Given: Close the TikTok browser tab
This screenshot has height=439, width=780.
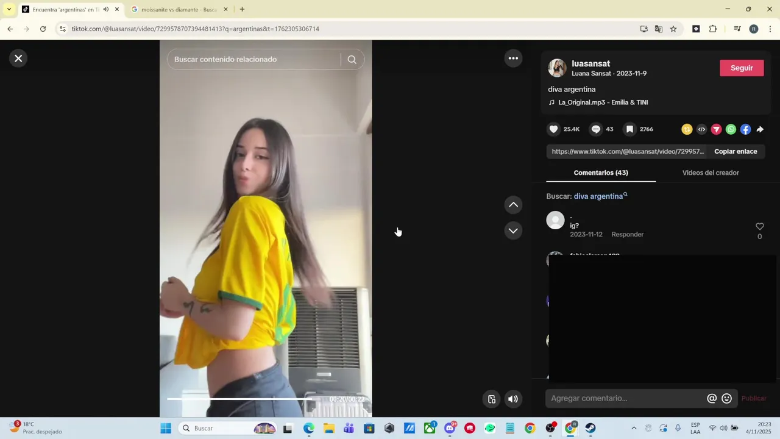Looking at the screenshot, I should point(117,9).
